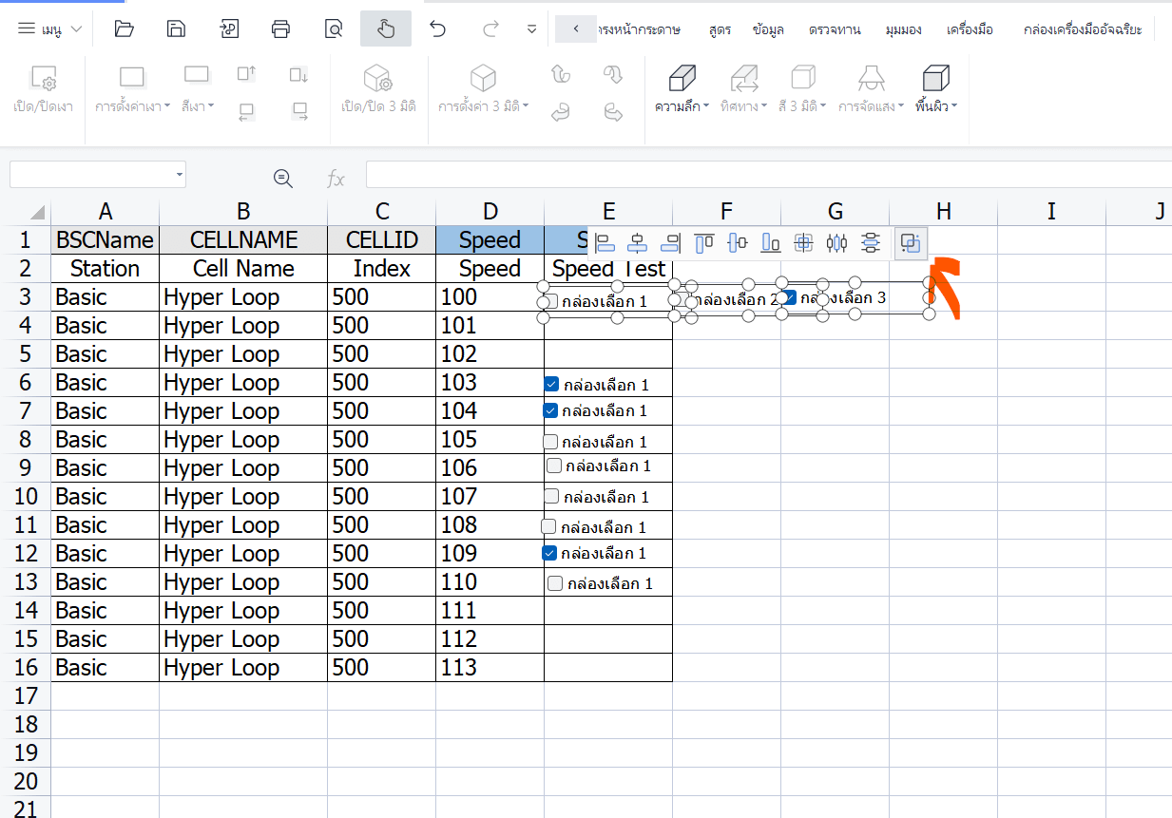Select the group objects icon marked by arrow

910,243
